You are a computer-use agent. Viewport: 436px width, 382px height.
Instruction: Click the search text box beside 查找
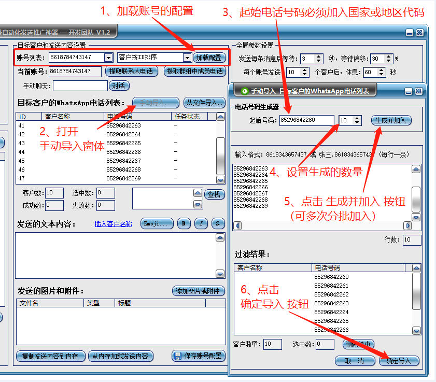[163, 199]
